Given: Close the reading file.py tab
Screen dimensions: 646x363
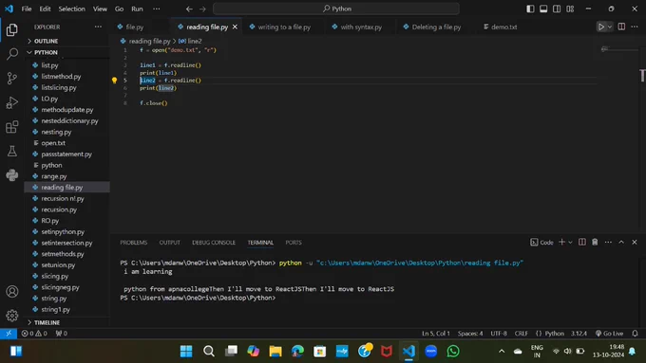Looking at the screenshot, I should (x=235, y=27).
